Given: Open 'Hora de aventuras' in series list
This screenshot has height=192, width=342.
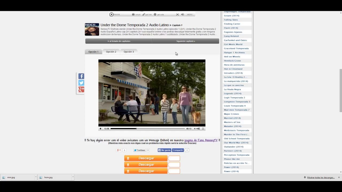Looking at the screenshot, I should pyautogui.click(x=234, y=65).
